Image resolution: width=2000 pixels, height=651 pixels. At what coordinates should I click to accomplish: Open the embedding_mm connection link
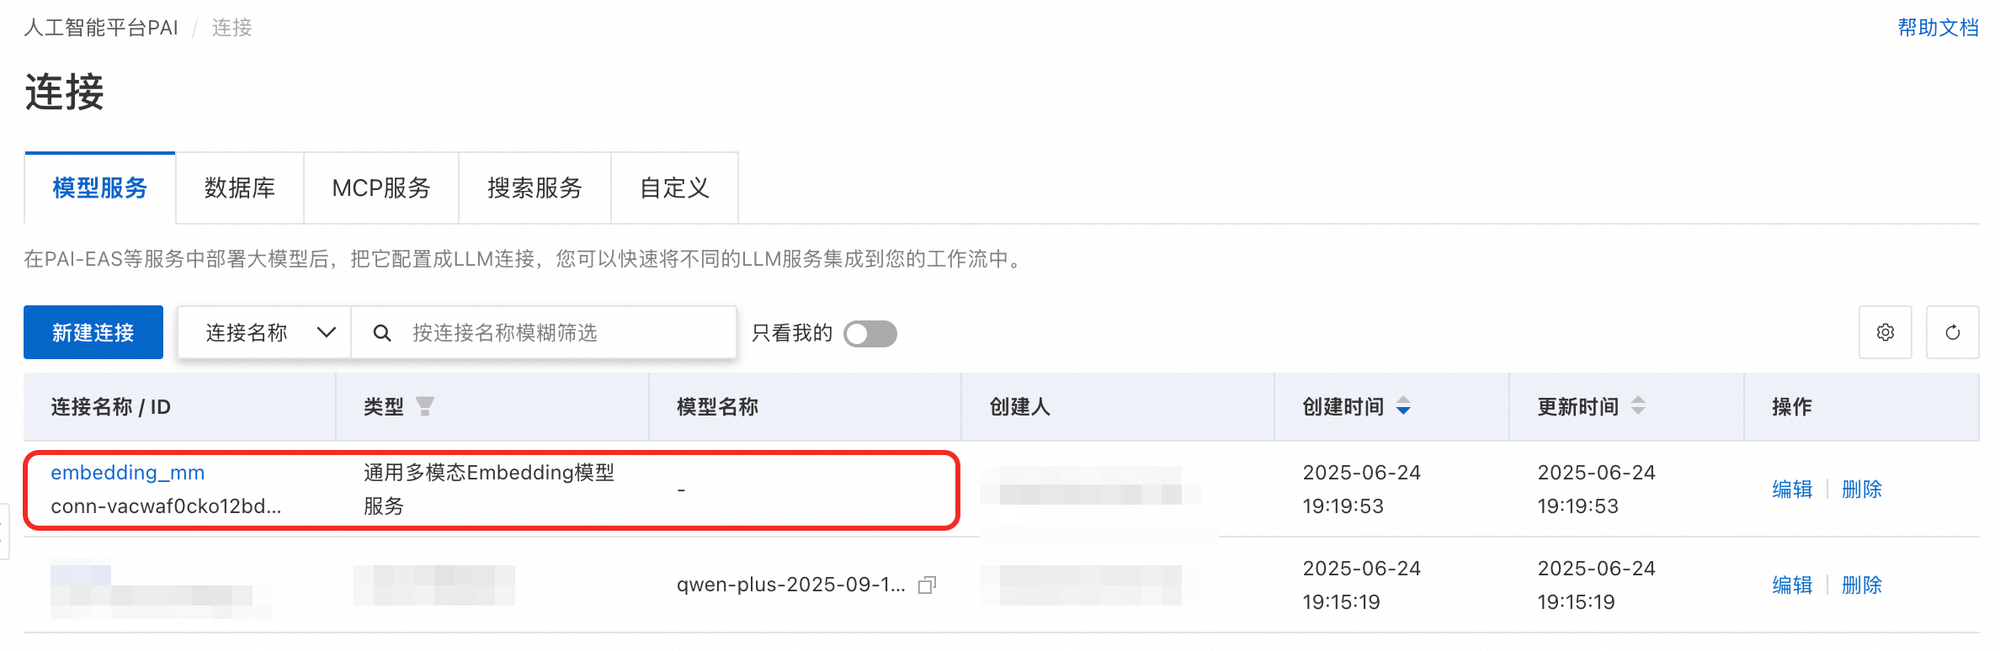(128, 473)
